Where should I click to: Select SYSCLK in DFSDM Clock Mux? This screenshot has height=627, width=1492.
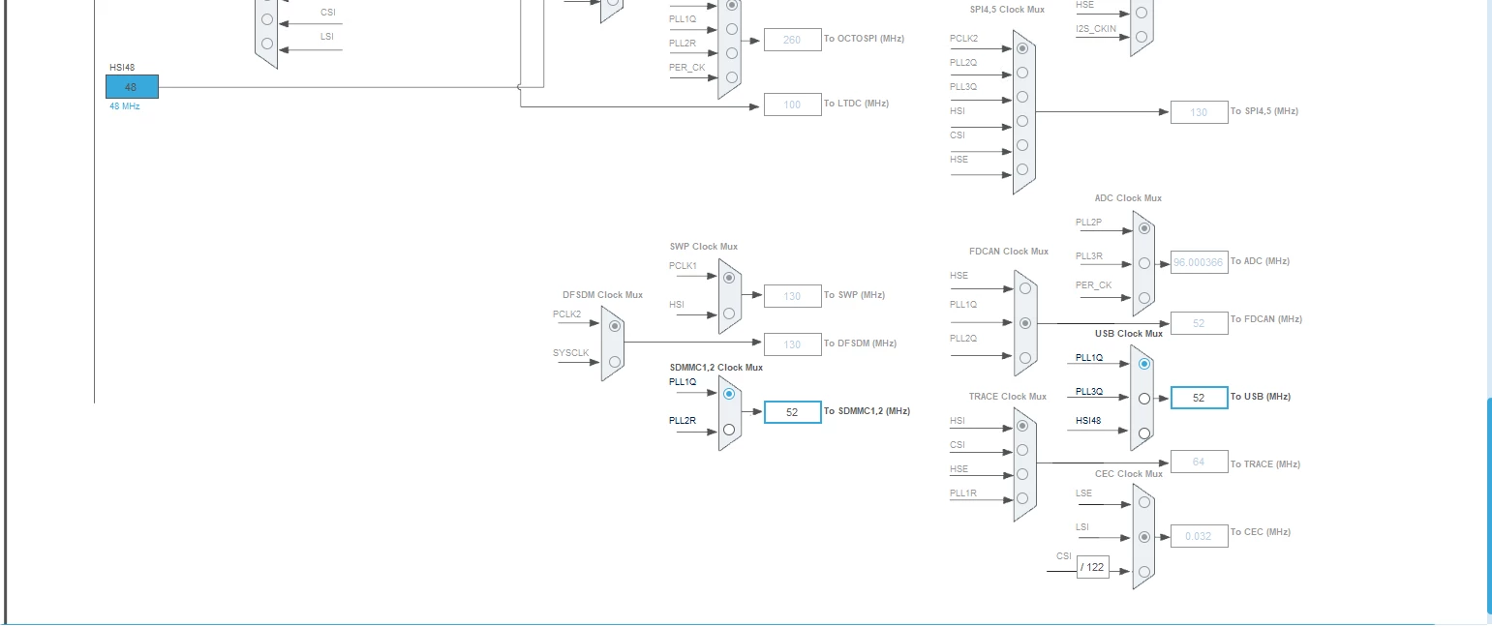615,362
